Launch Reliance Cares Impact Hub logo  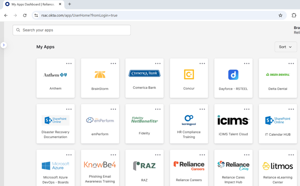point(233,166)
